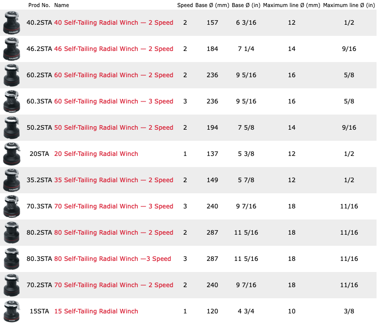Follow 35 Self-Tailing Radial Winch — 2 Speed link

[114, 180]
